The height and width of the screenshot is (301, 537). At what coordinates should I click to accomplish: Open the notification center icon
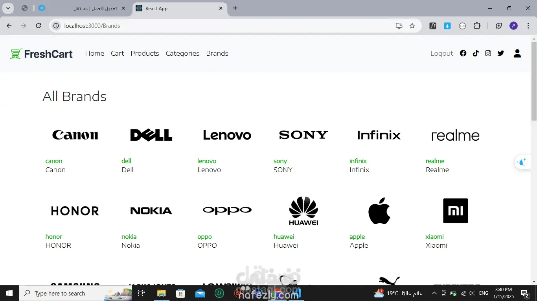coord(524,293)
